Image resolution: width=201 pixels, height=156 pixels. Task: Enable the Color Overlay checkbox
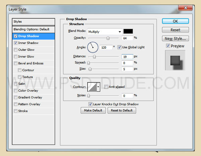pyautogui.click(x=15, y=91)
